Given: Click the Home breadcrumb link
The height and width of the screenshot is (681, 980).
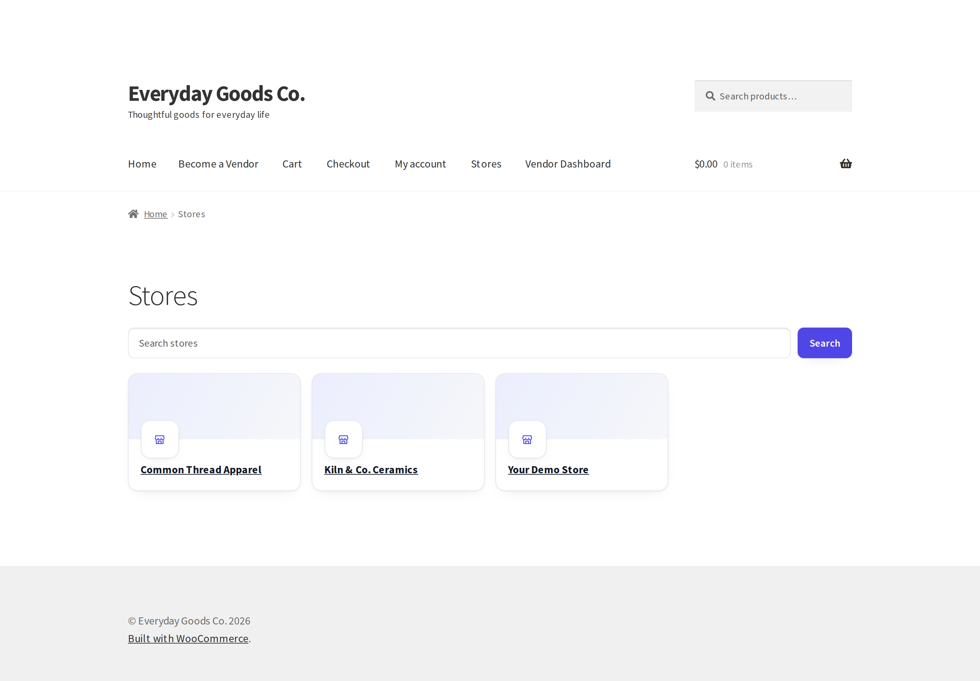Looking at the screenshot, I should (156, 214).
